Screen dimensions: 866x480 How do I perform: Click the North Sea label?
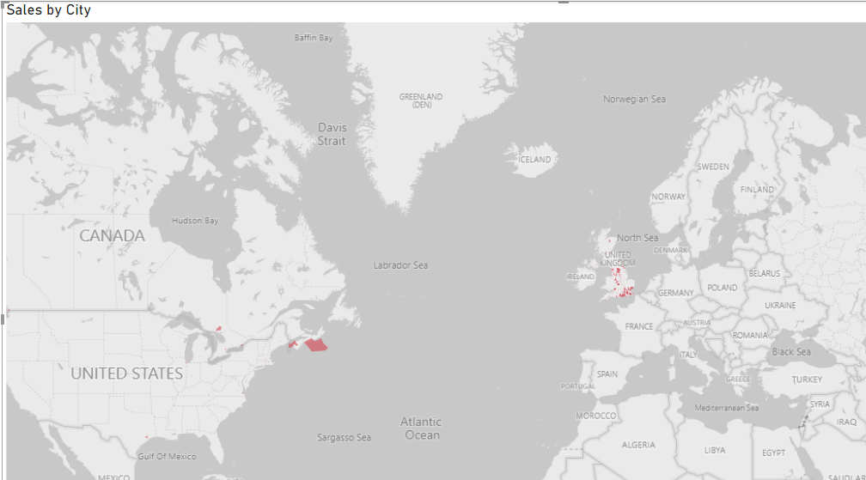coord(637,238)
